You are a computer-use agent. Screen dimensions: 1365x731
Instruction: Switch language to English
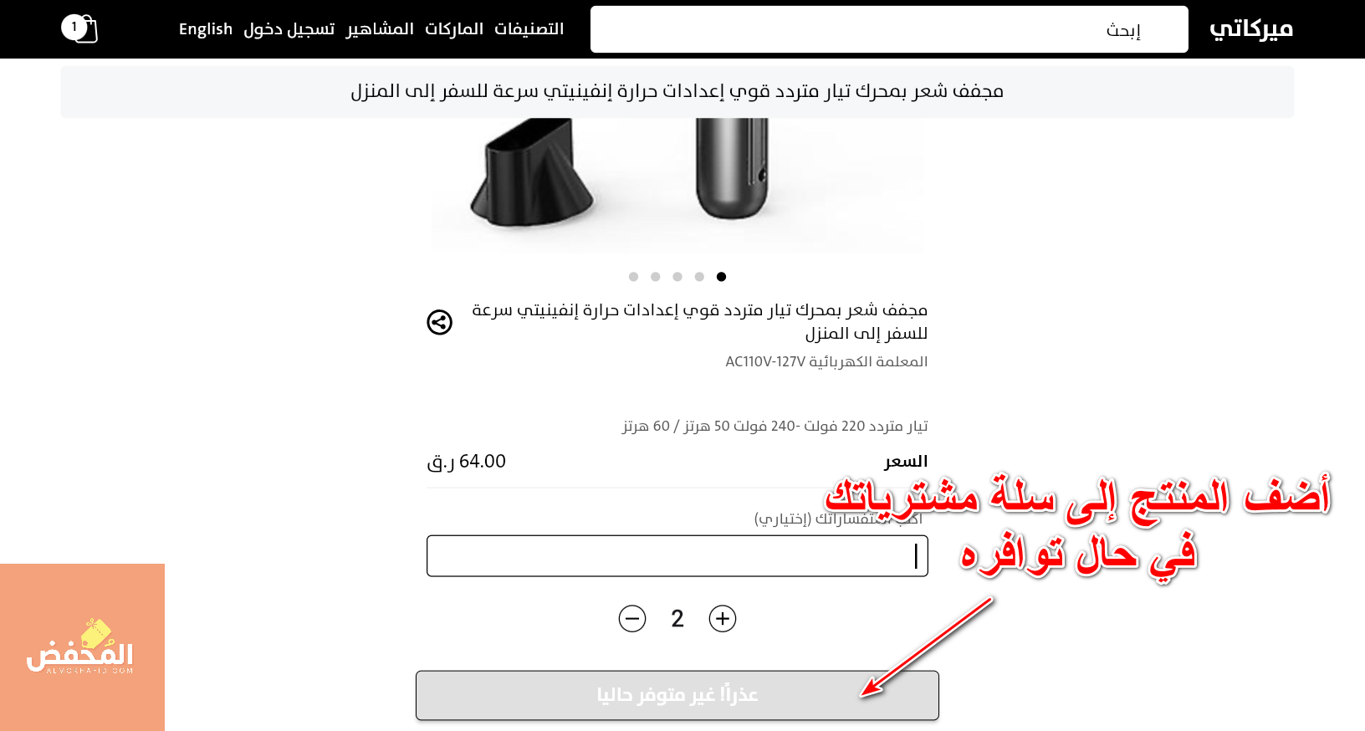coord(206,28)
